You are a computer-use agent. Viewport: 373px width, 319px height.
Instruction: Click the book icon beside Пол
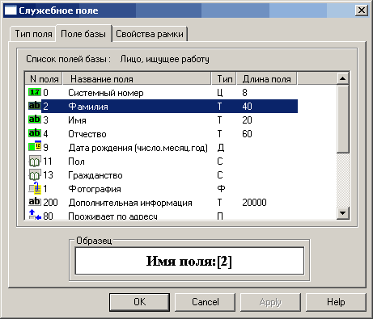pos(35,161)
